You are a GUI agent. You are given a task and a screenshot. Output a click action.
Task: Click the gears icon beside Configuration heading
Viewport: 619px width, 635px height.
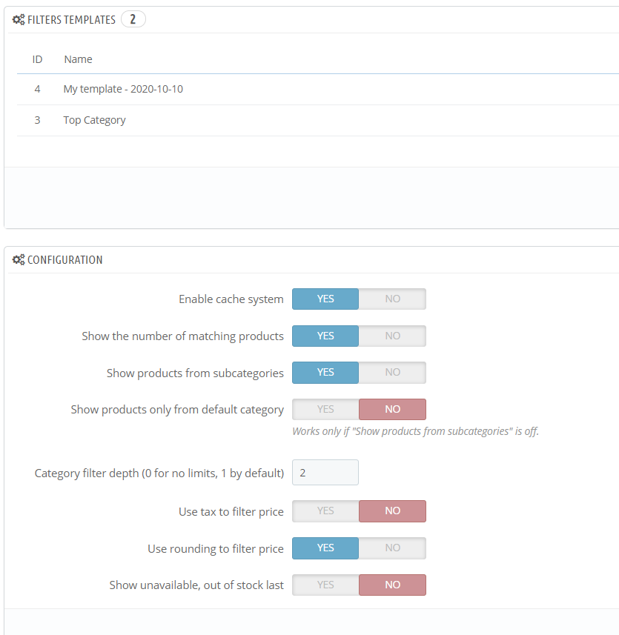pos(19,260)
